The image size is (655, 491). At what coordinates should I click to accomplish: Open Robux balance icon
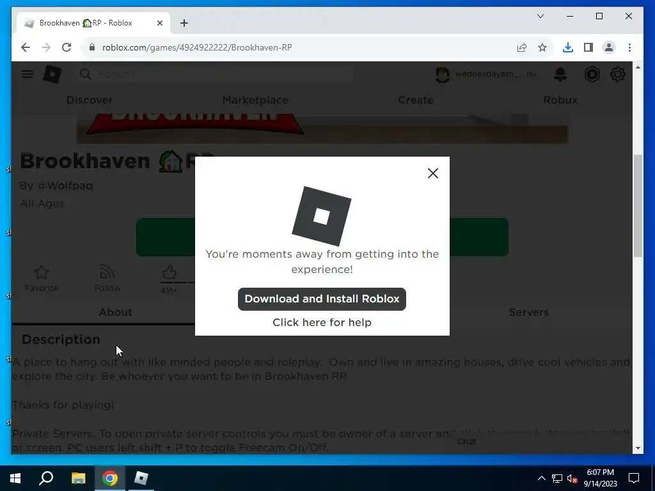tap(592, 74)
